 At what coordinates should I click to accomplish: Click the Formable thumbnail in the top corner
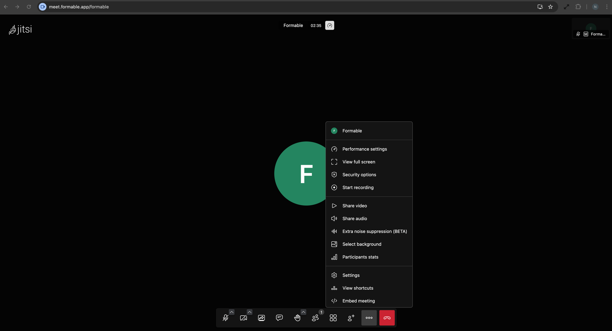pyautogui.click(x=591, y=28)
